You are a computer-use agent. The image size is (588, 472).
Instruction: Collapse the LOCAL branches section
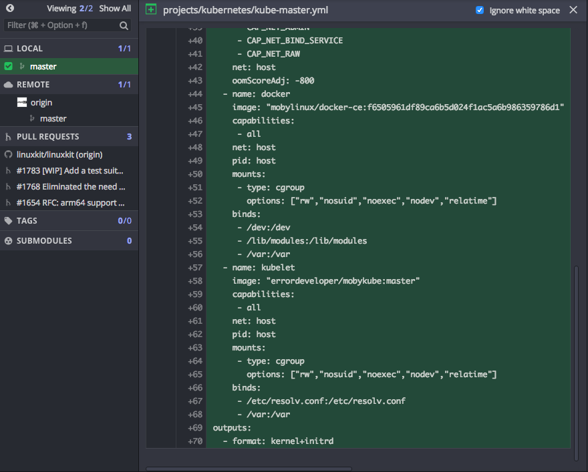29,49
